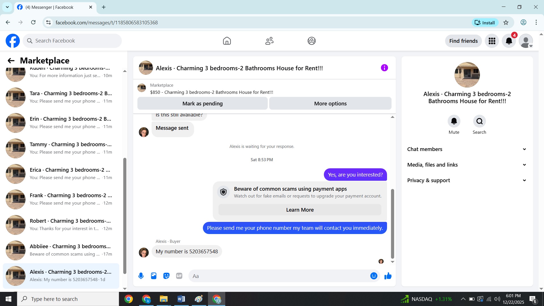Click Learn More on scam warning
Image resolution: width=544 pixels, height=306 pixels.
(x=300, y=210)
